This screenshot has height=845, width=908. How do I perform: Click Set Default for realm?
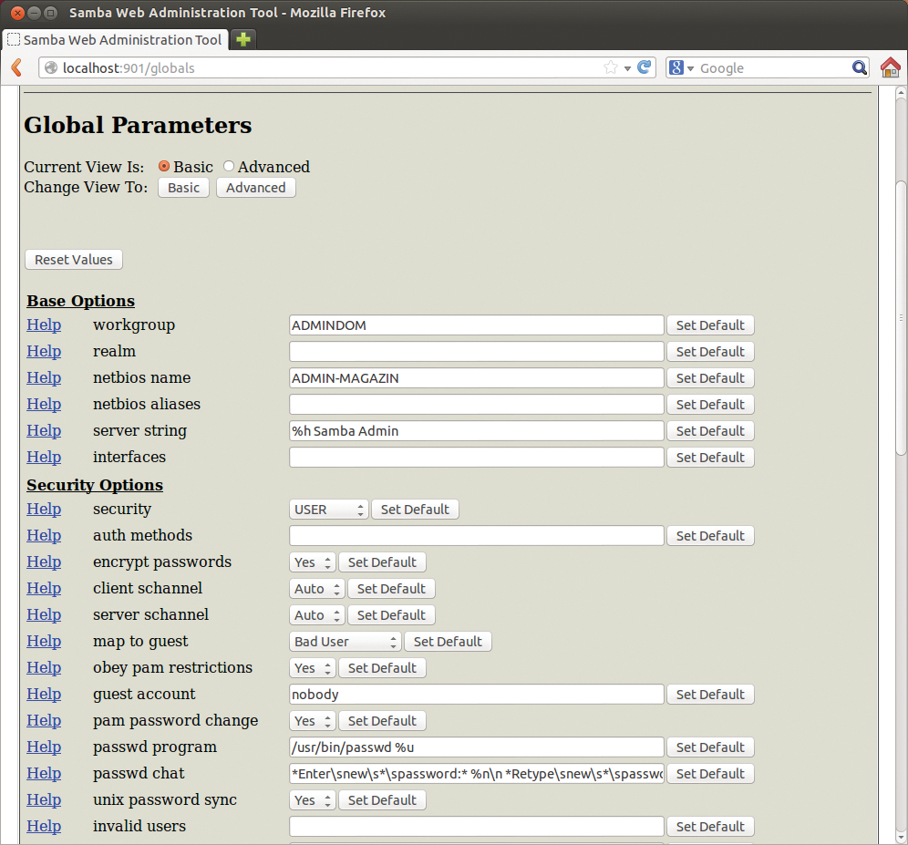click(x=710, y=352)
